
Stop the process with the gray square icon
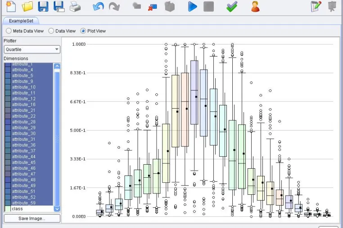[x=208, y=6]
